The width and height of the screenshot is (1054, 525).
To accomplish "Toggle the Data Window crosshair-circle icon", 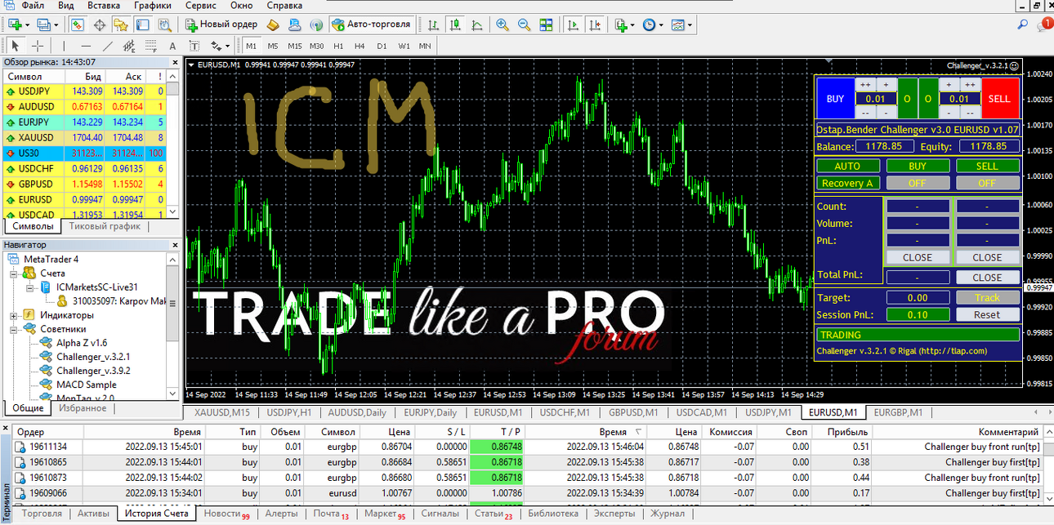I will (100, 24).
